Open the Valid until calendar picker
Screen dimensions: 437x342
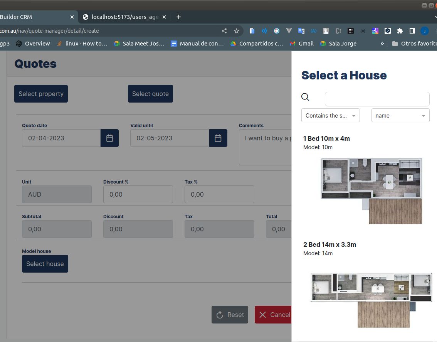[x=218, y=138]
